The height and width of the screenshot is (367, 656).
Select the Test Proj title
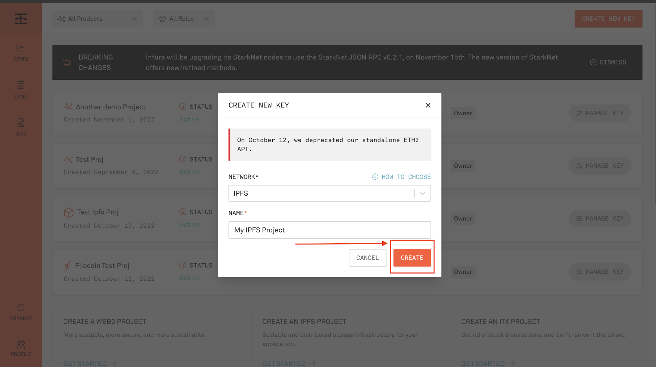[90, 160]
